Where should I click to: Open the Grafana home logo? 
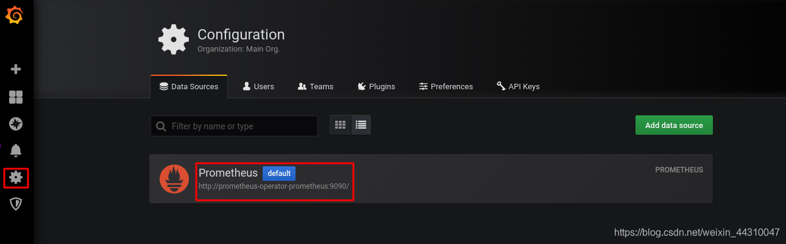click(15, 16)
